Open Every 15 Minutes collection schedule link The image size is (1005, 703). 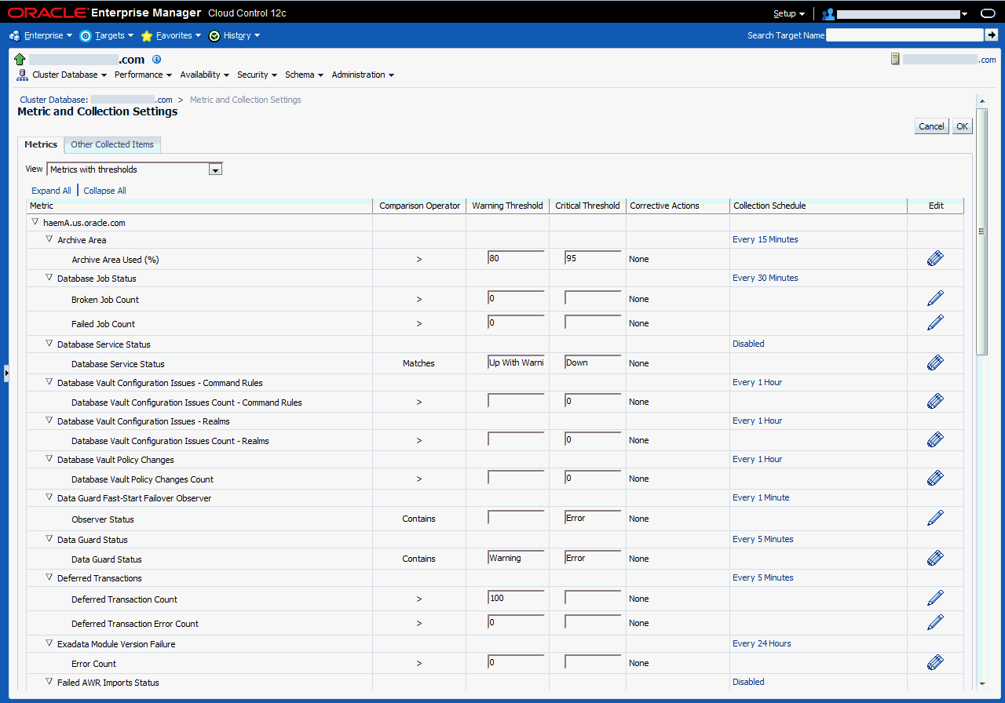[766, 239]
